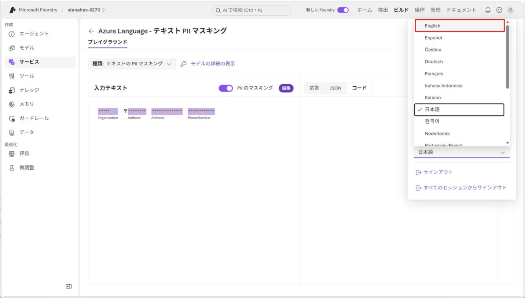Click the Microsoft Foundry logo icon
The image size is (525, 298).
pyautogui.click(x=13, y=10)
